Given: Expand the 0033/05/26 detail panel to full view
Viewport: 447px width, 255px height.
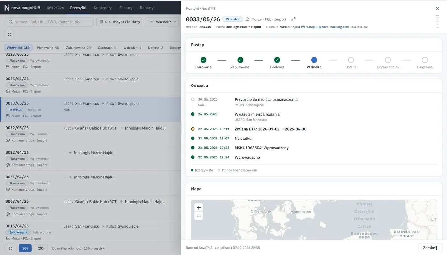Looking at the screenshot, I should 293,19.
